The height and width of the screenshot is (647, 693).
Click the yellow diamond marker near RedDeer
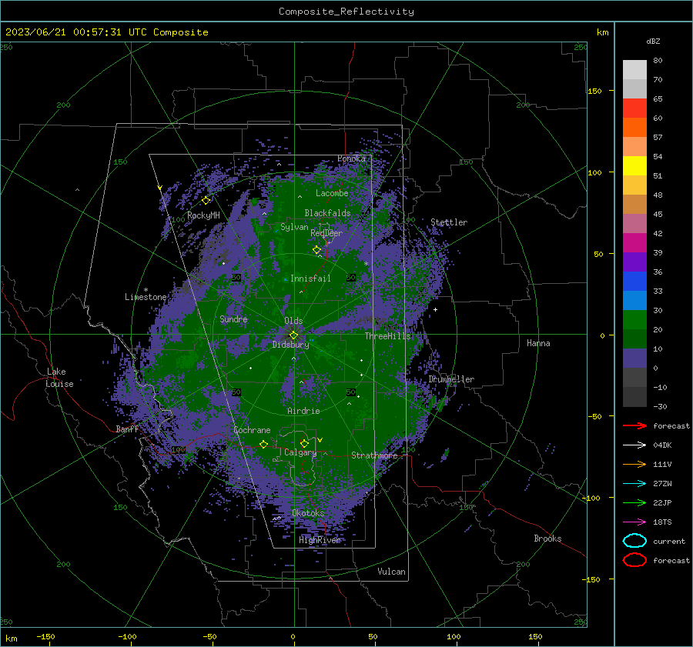(316, 250)
